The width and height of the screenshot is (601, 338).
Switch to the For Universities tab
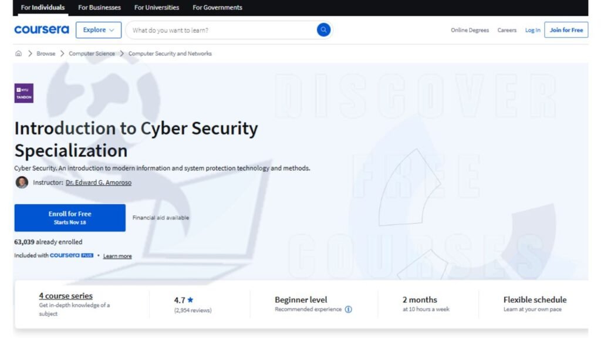[x=156, y=7]
